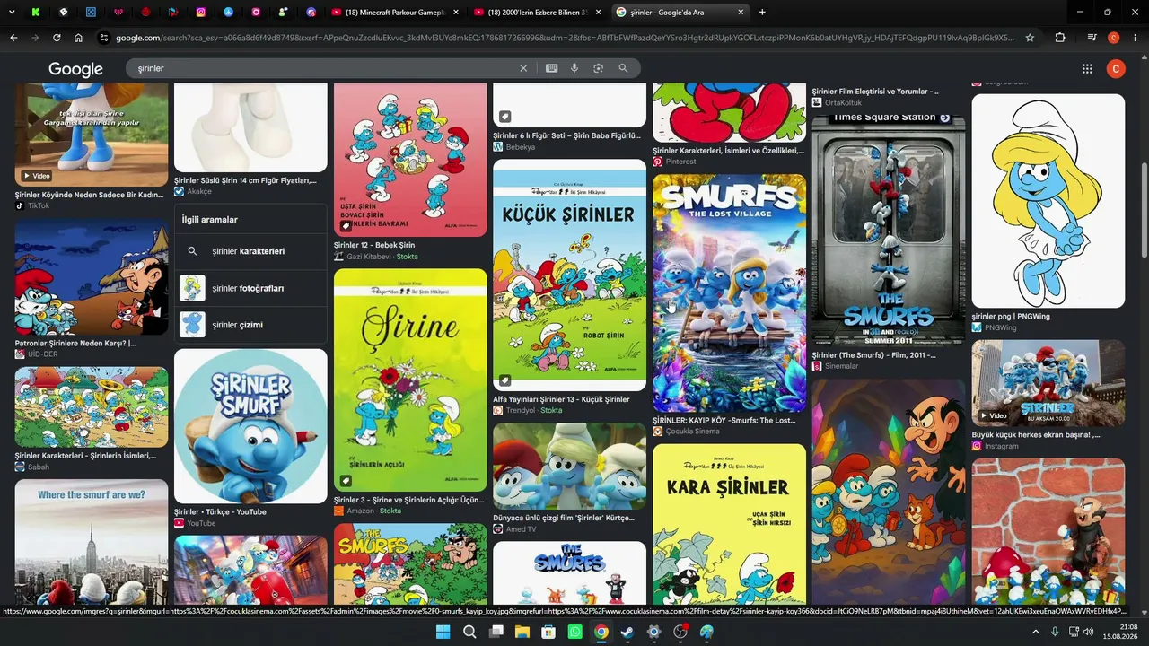Search by image with Google Lens
The image size is (1149, 646).
pyautogui.click(x=598, y=68)
